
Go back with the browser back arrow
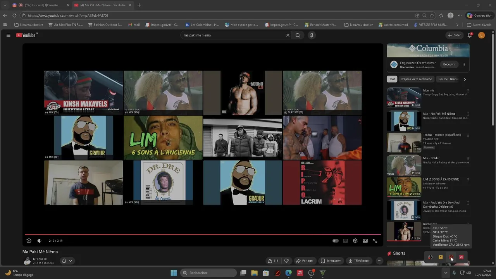click(x=5, y=15)
